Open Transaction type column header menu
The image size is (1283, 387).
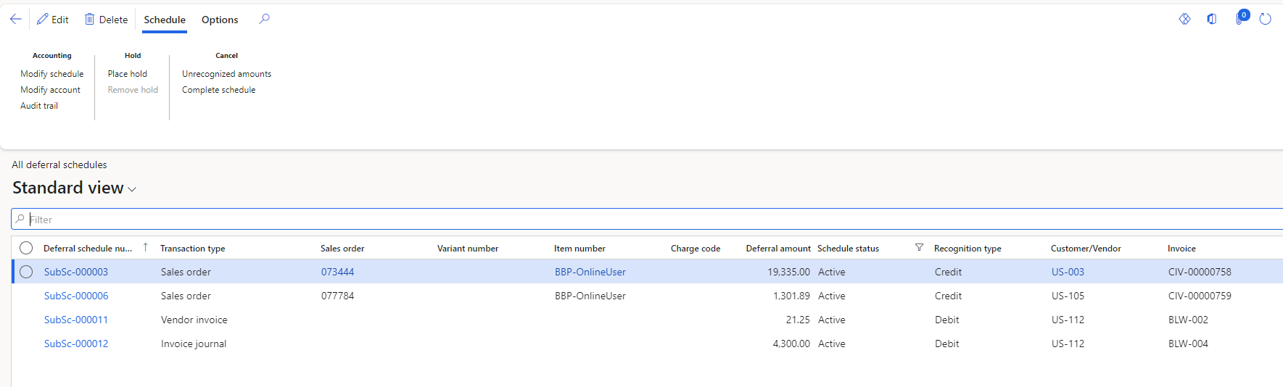[x=193, y=249]
